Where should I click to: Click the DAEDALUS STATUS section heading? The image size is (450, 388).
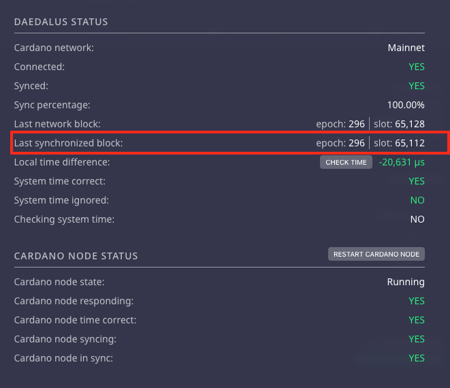click(x=61, y=22)
